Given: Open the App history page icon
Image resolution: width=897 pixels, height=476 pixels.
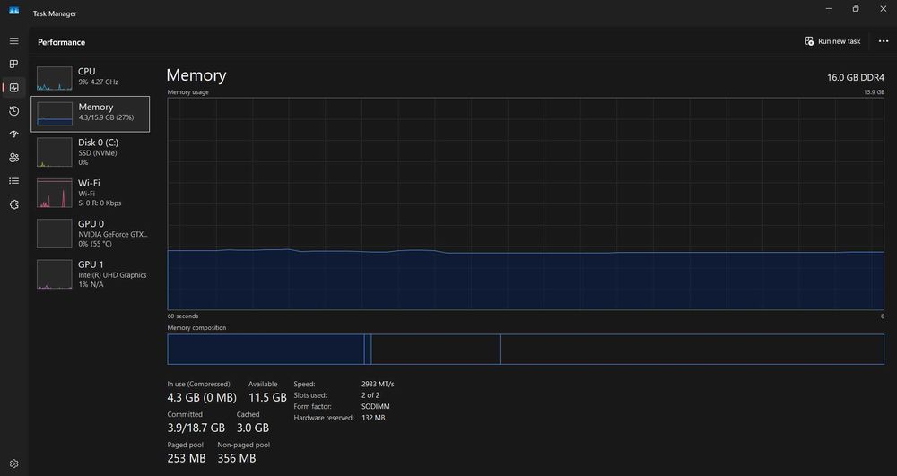Looking at the screenshot, I should click(13, 111).
